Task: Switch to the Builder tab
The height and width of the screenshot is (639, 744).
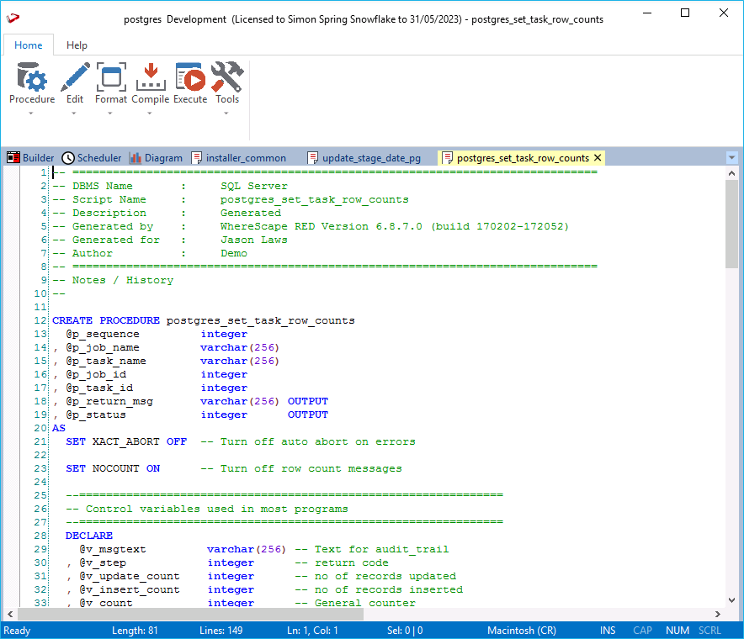Action: (31, 158)
